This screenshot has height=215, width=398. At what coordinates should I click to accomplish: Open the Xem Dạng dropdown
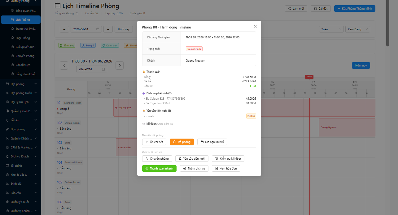(x=357, y=29)
